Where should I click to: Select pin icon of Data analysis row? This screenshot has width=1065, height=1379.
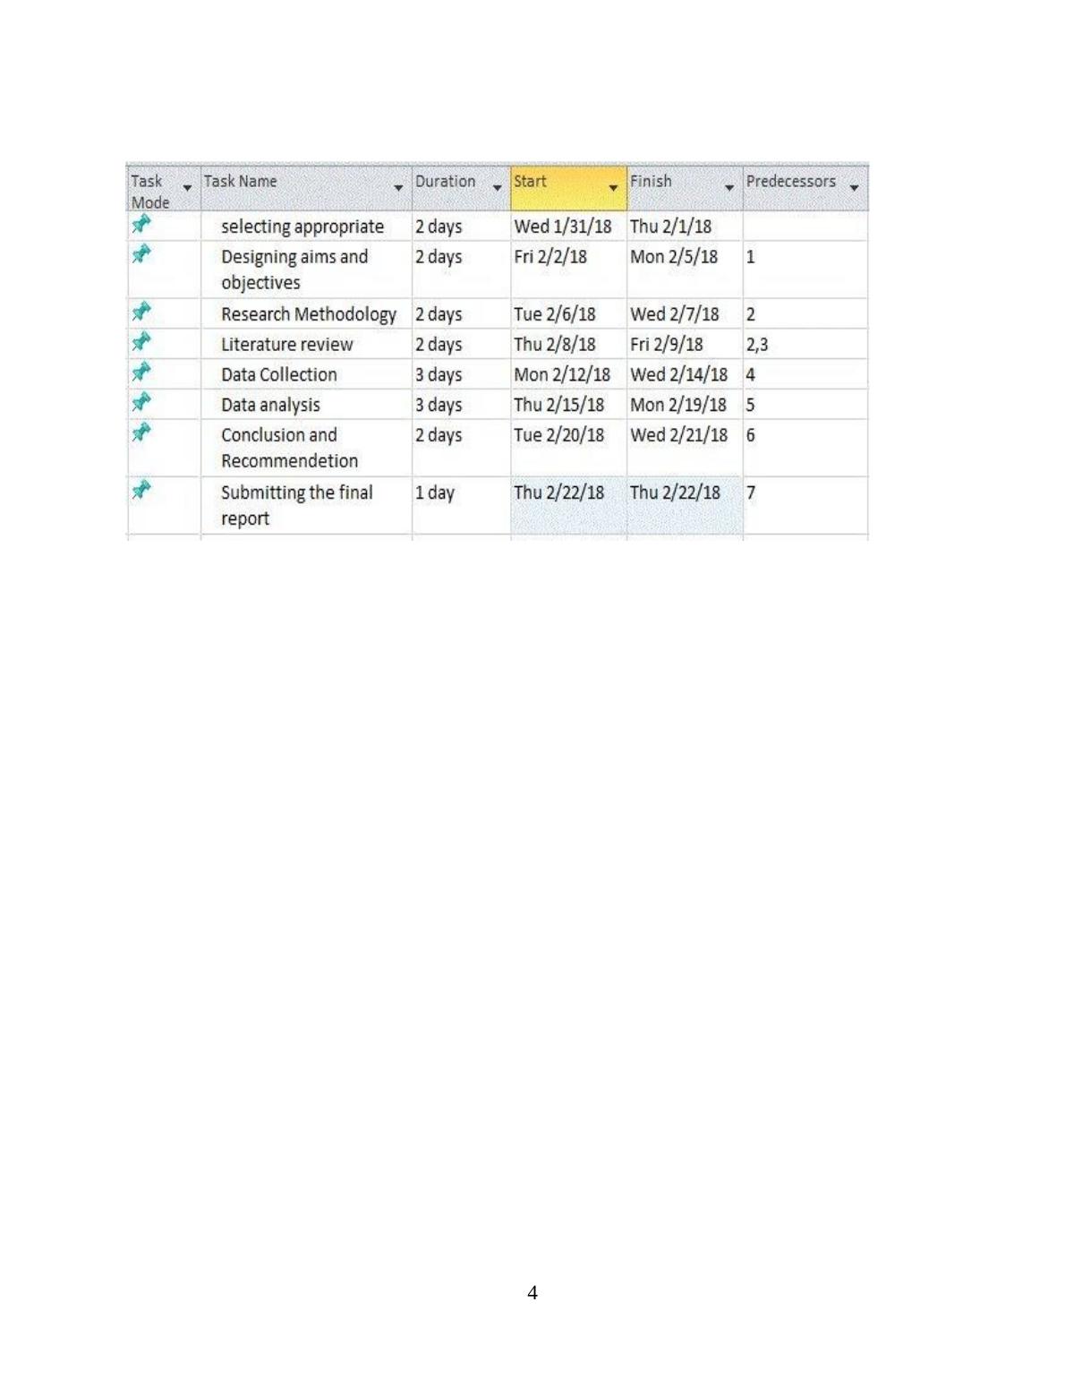coord(141,402)
